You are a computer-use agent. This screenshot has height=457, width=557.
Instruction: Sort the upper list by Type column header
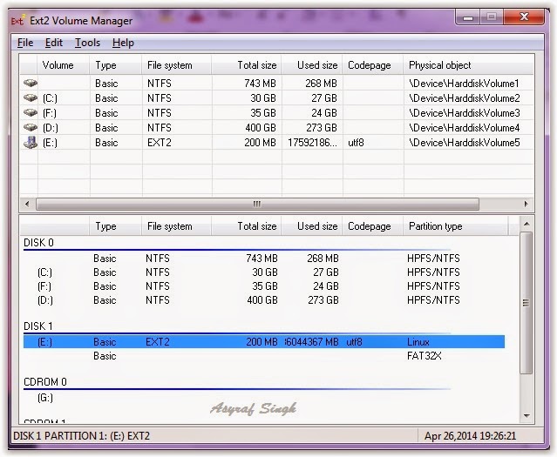[x=115, y=65]
